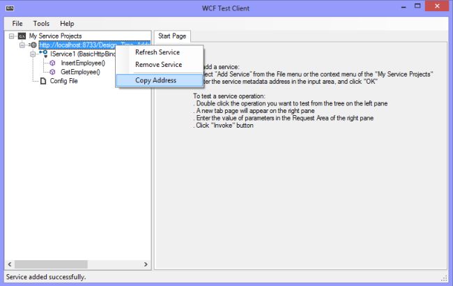Collapse the IService1 endpoint node

point(33,54)
